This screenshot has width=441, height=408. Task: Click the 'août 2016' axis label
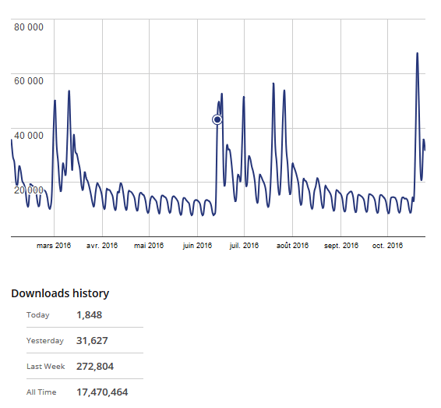coord(292,246)
